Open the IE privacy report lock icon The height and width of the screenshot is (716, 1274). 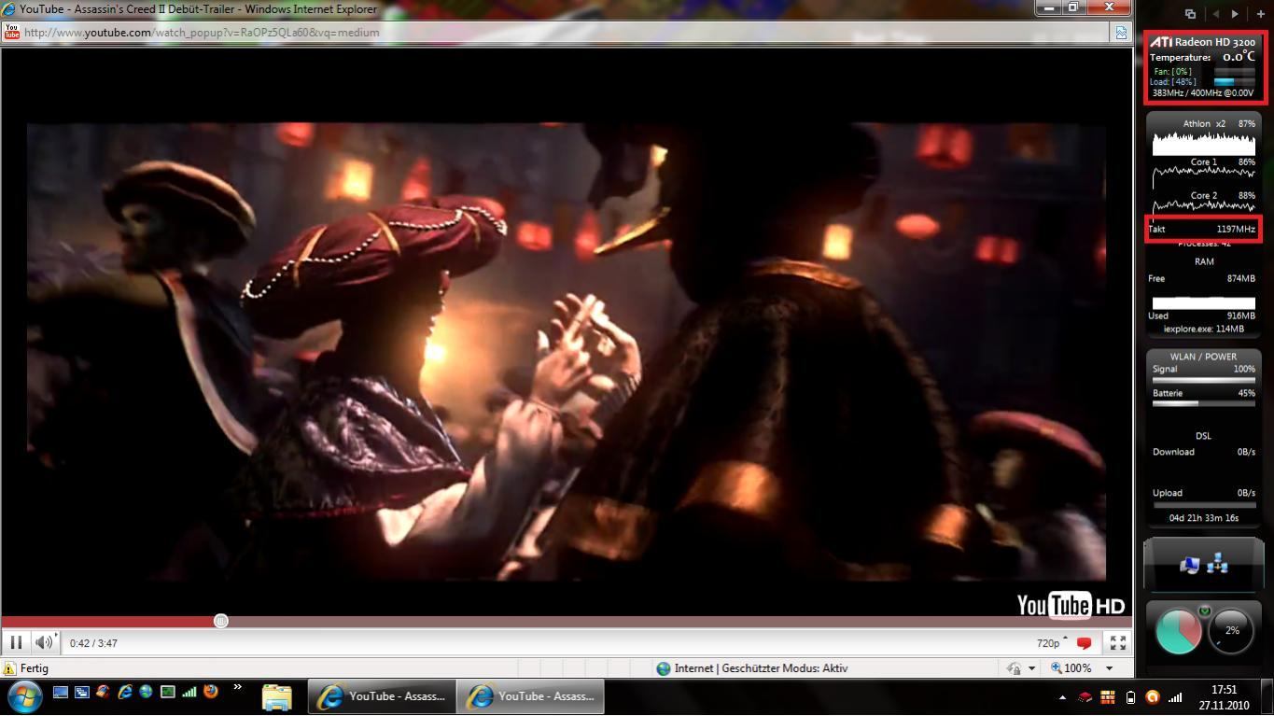(1015, 668)
